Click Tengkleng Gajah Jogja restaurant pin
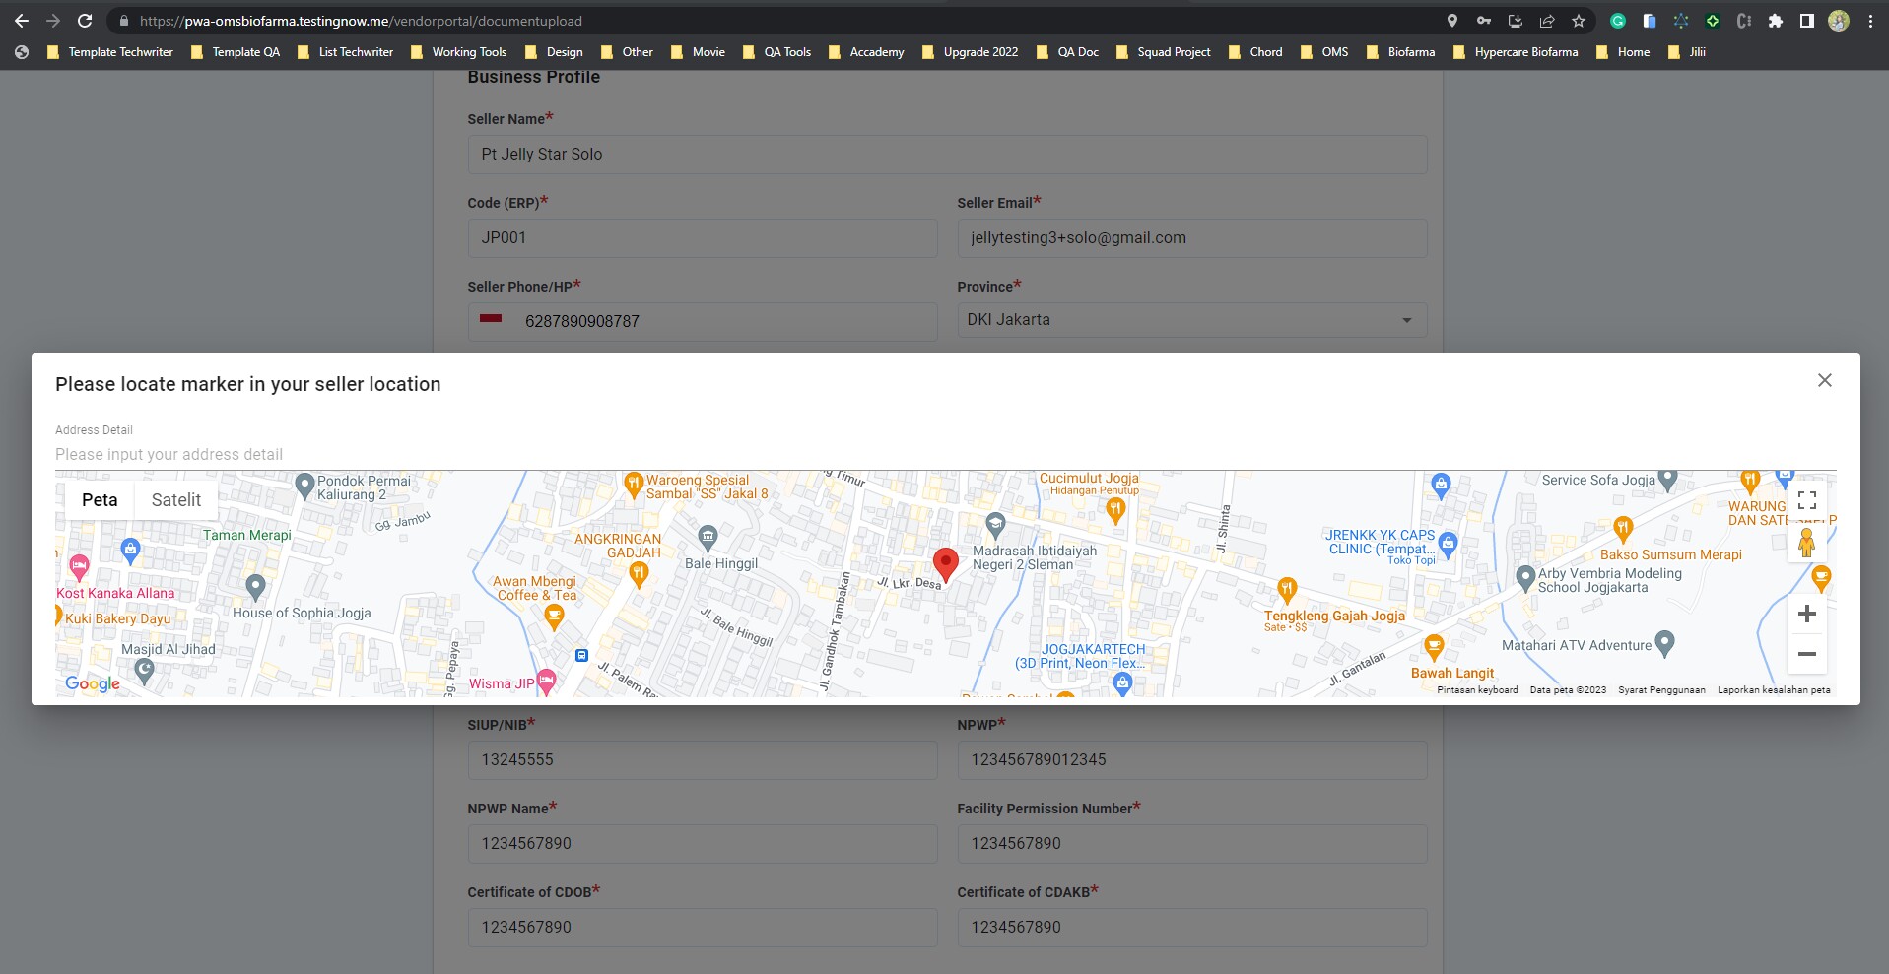The width and height of the screenshot is (1889, 974). [x=1286, y=591]
